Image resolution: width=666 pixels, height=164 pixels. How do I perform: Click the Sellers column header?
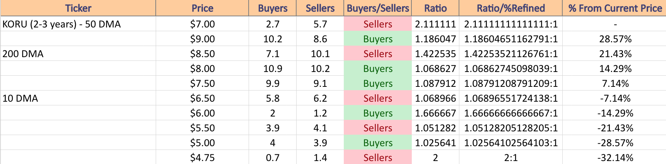320,8
